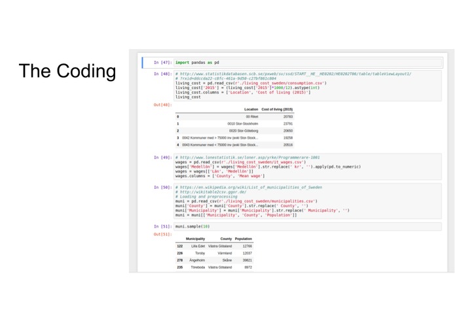Click the wikitable2csv.ggor.de comment line

(x=211, y=192)
